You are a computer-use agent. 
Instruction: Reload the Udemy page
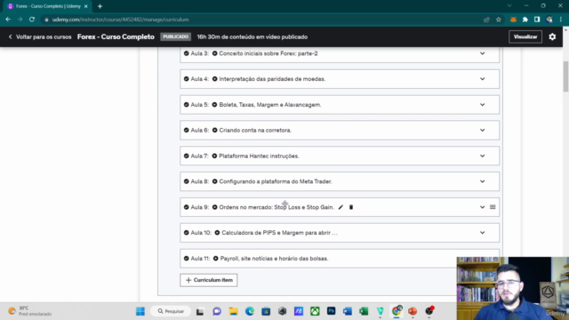coord(32,20)
